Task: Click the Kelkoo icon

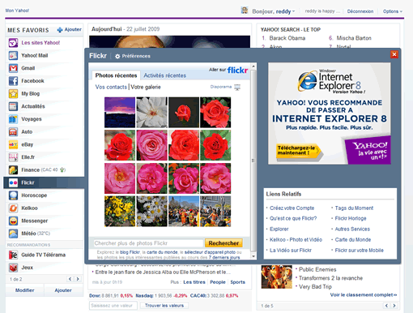Action: click(x=13, y=208)
